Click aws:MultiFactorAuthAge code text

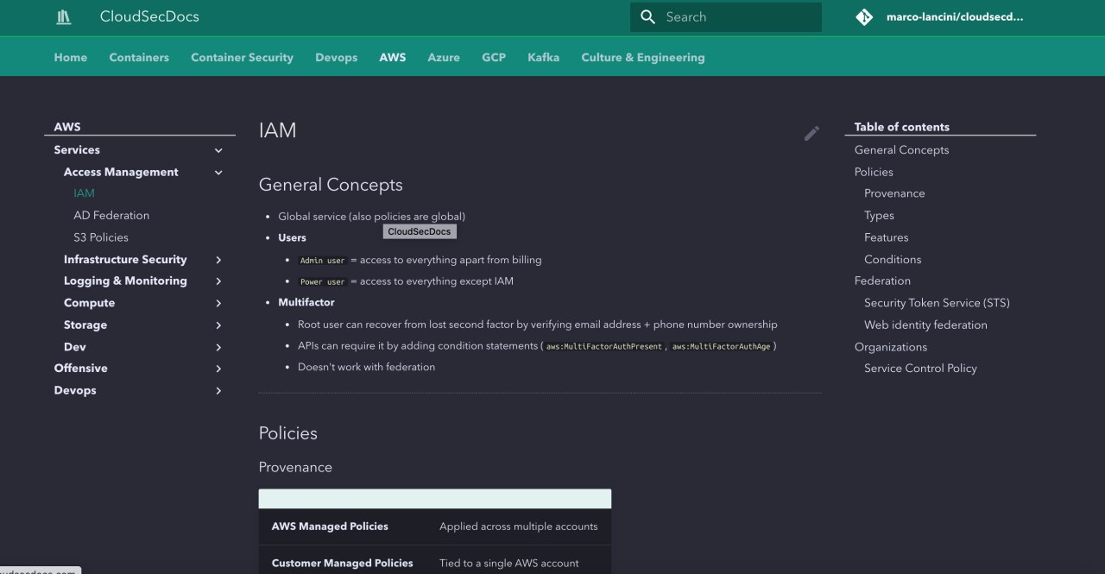tap(722, 347)
